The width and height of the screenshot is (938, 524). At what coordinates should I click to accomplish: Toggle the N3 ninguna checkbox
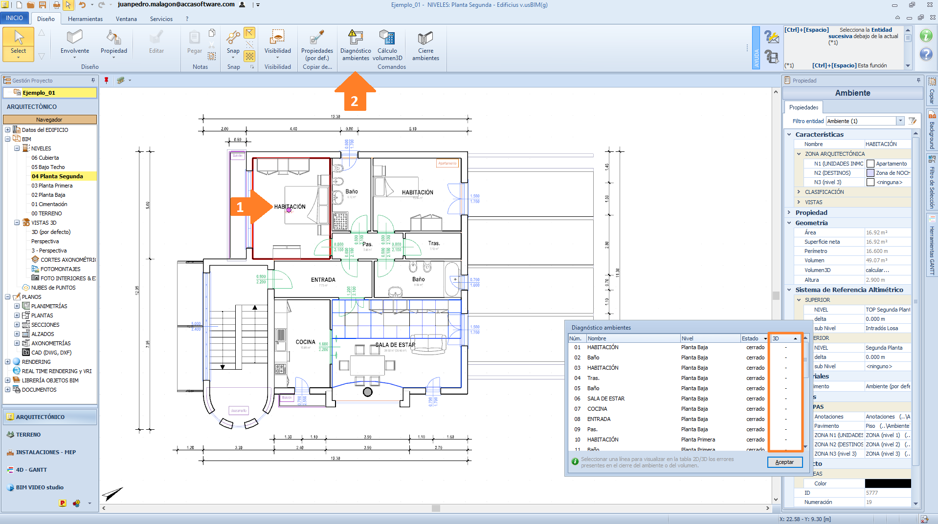click(871, 182)
